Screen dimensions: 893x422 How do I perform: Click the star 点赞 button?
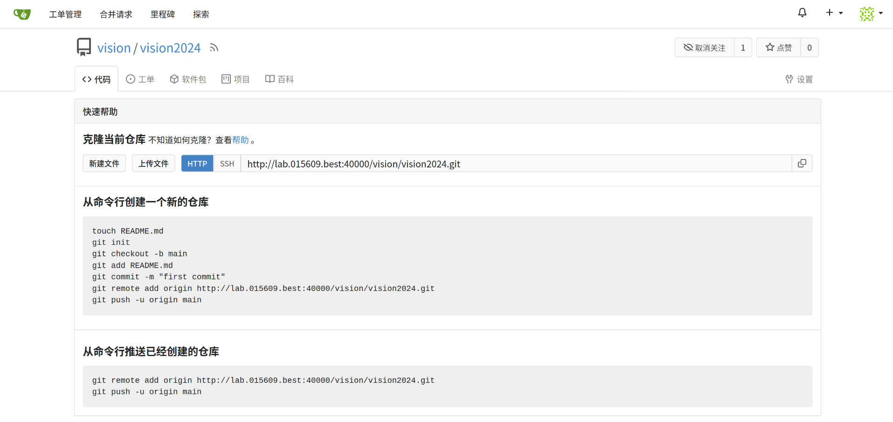click(778, 48)
